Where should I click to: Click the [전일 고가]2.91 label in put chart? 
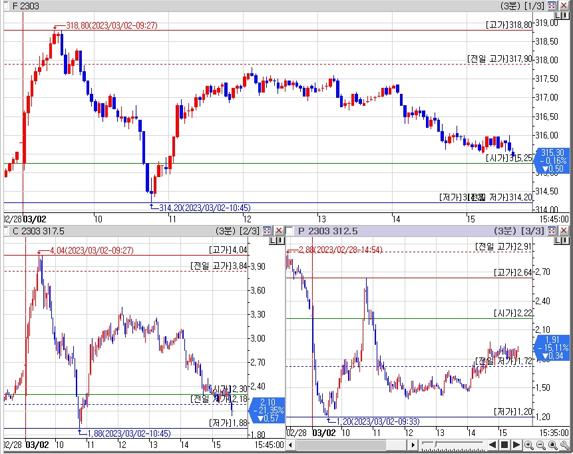(x=504, y=246)
